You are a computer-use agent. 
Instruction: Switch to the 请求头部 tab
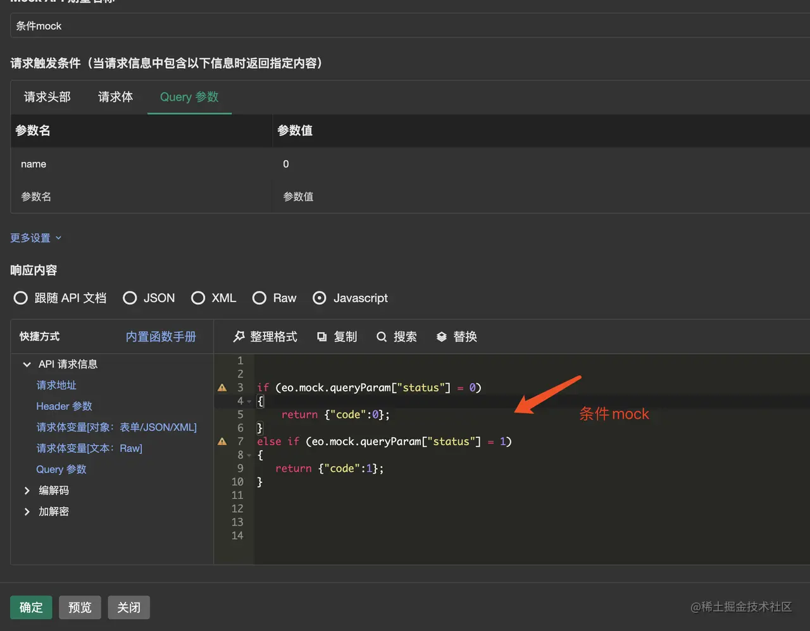click(x=47, y=97)
